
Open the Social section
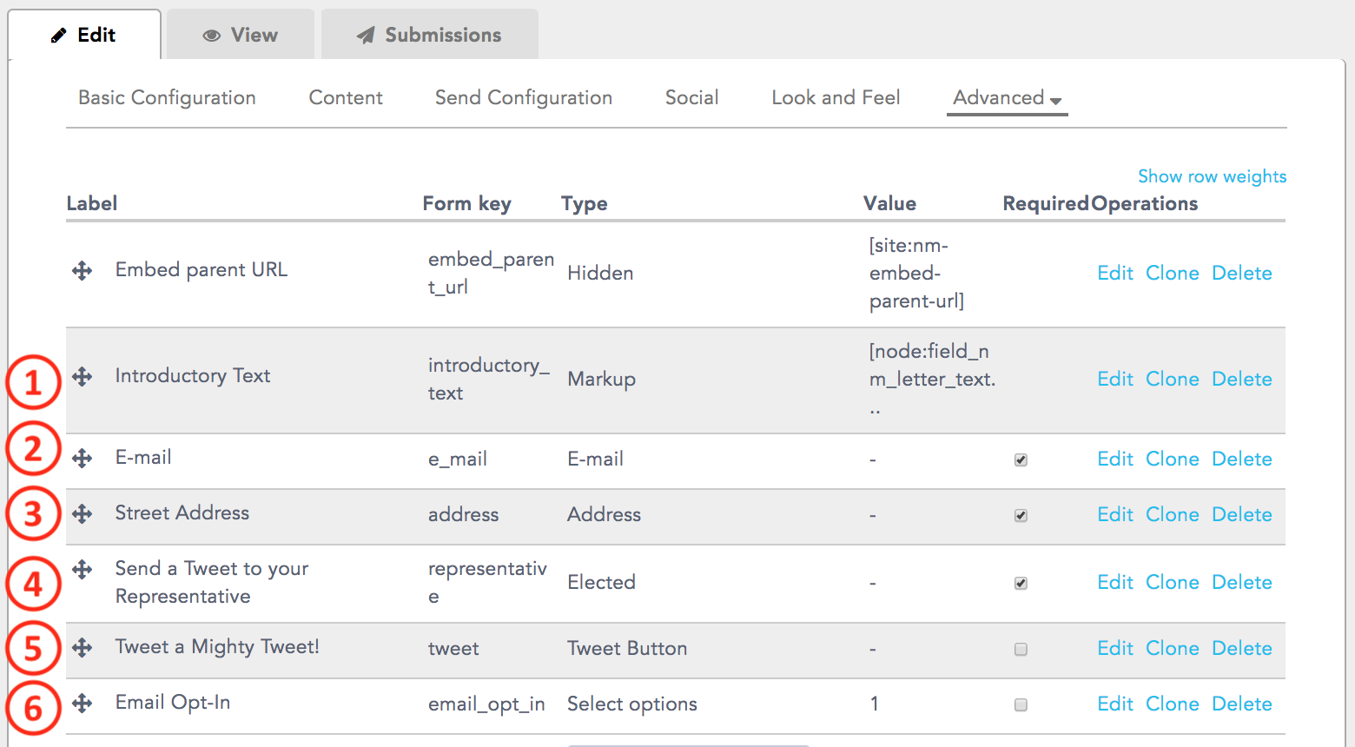pyautogui.click(x=691, y=98)
